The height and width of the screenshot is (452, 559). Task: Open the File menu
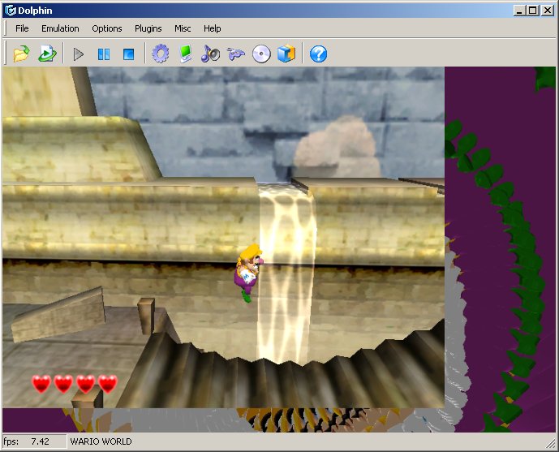[x=22, y=28]
